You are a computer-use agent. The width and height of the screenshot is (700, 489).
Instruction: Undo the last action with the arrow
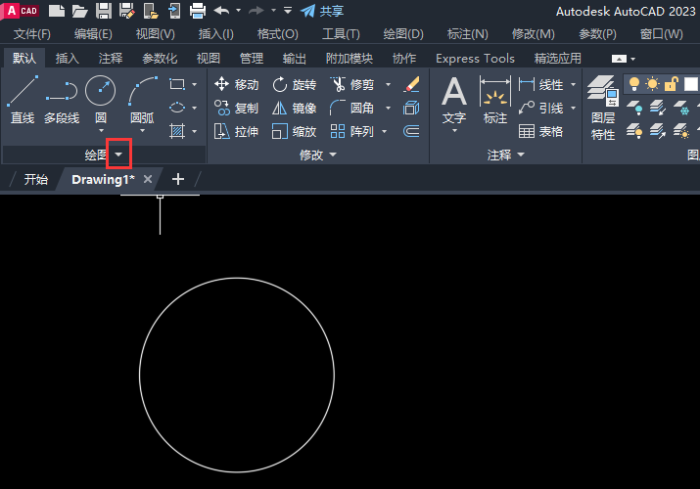coord(222,10)
